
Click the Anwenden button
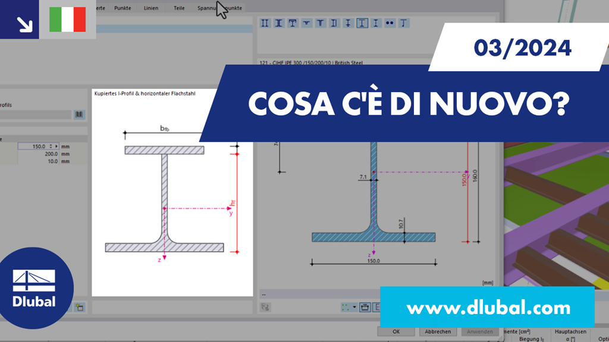pos(480,331)
